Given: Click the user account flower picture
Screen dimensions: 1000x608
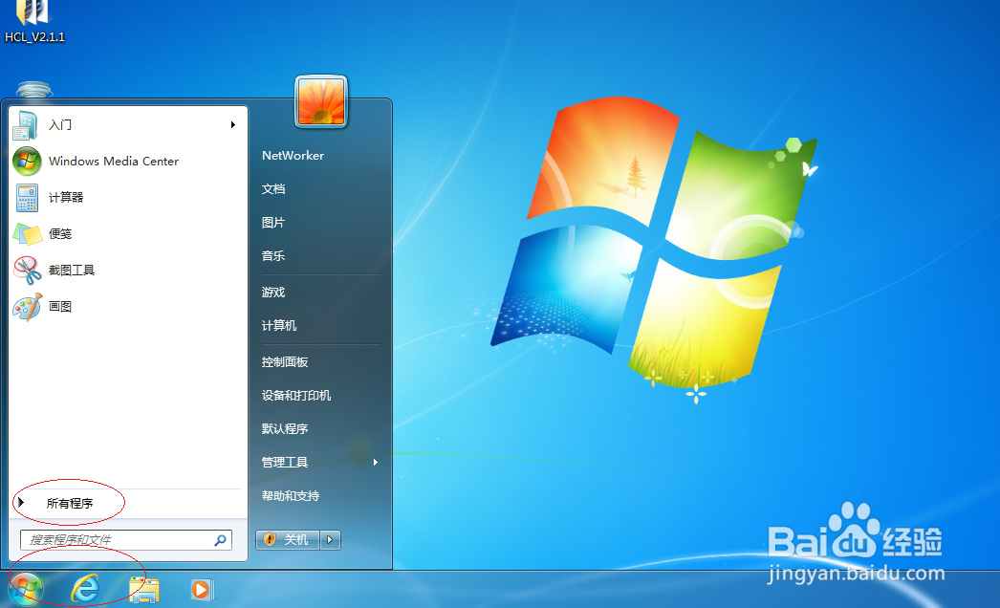Looking at the screenshot, I should 321,101.
